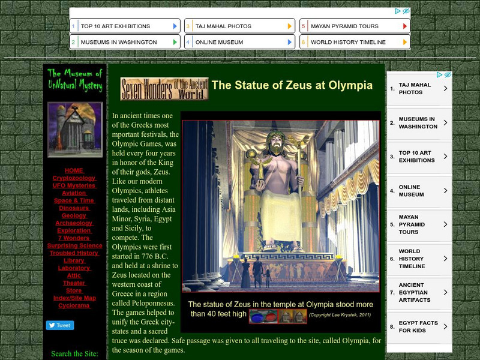This screenshot has height=360, width=480.
Task: Expand chevron beside sidebar World History Timeline
Action: (x=445, y=259)
